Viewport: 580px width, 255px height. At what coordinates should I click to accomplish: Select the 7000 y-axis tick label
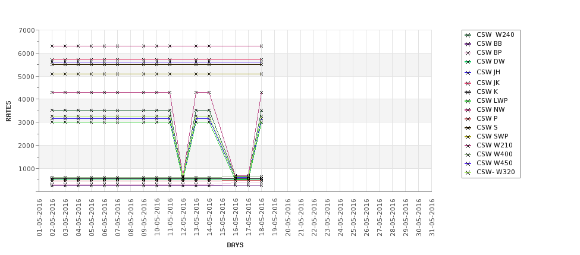(27, 30)
